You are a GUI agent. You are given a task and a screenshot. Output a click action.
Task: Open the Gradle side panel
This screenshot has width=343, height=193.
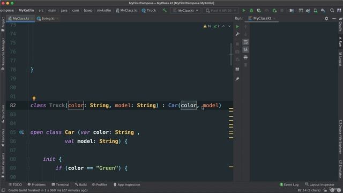pos(340,25)
